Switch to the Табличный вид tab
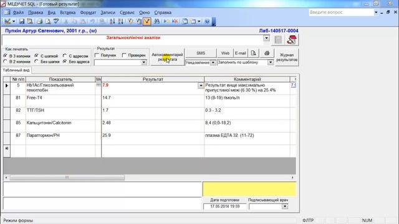 pos(16,70)
